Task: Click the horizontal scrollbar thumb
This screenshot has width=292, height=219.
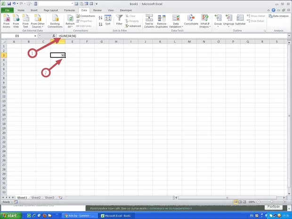Action: (x=227, y=198)
